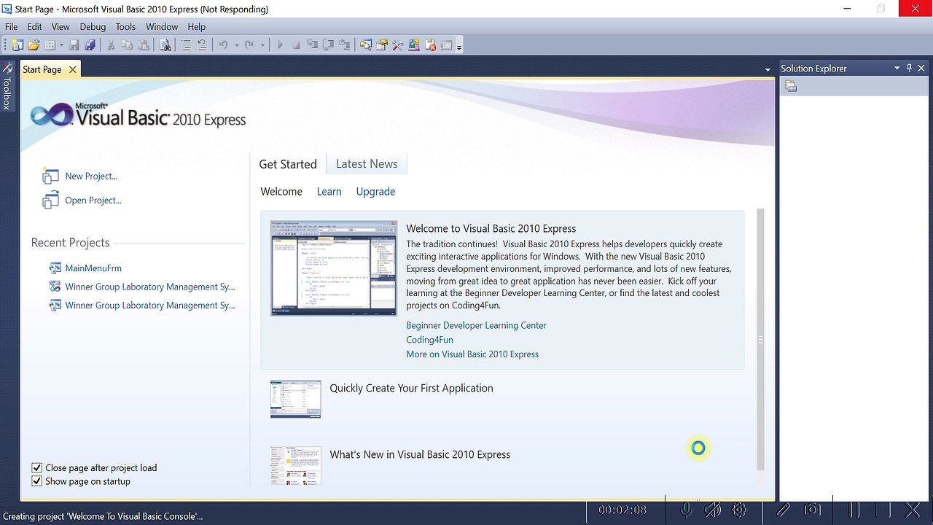
Task: Click the Learn link
Action: pyautogui.click(x=329, y=191)
